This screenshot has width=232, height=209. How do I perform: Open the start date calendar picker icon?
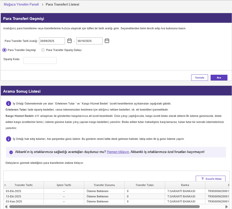coord(70,41)
